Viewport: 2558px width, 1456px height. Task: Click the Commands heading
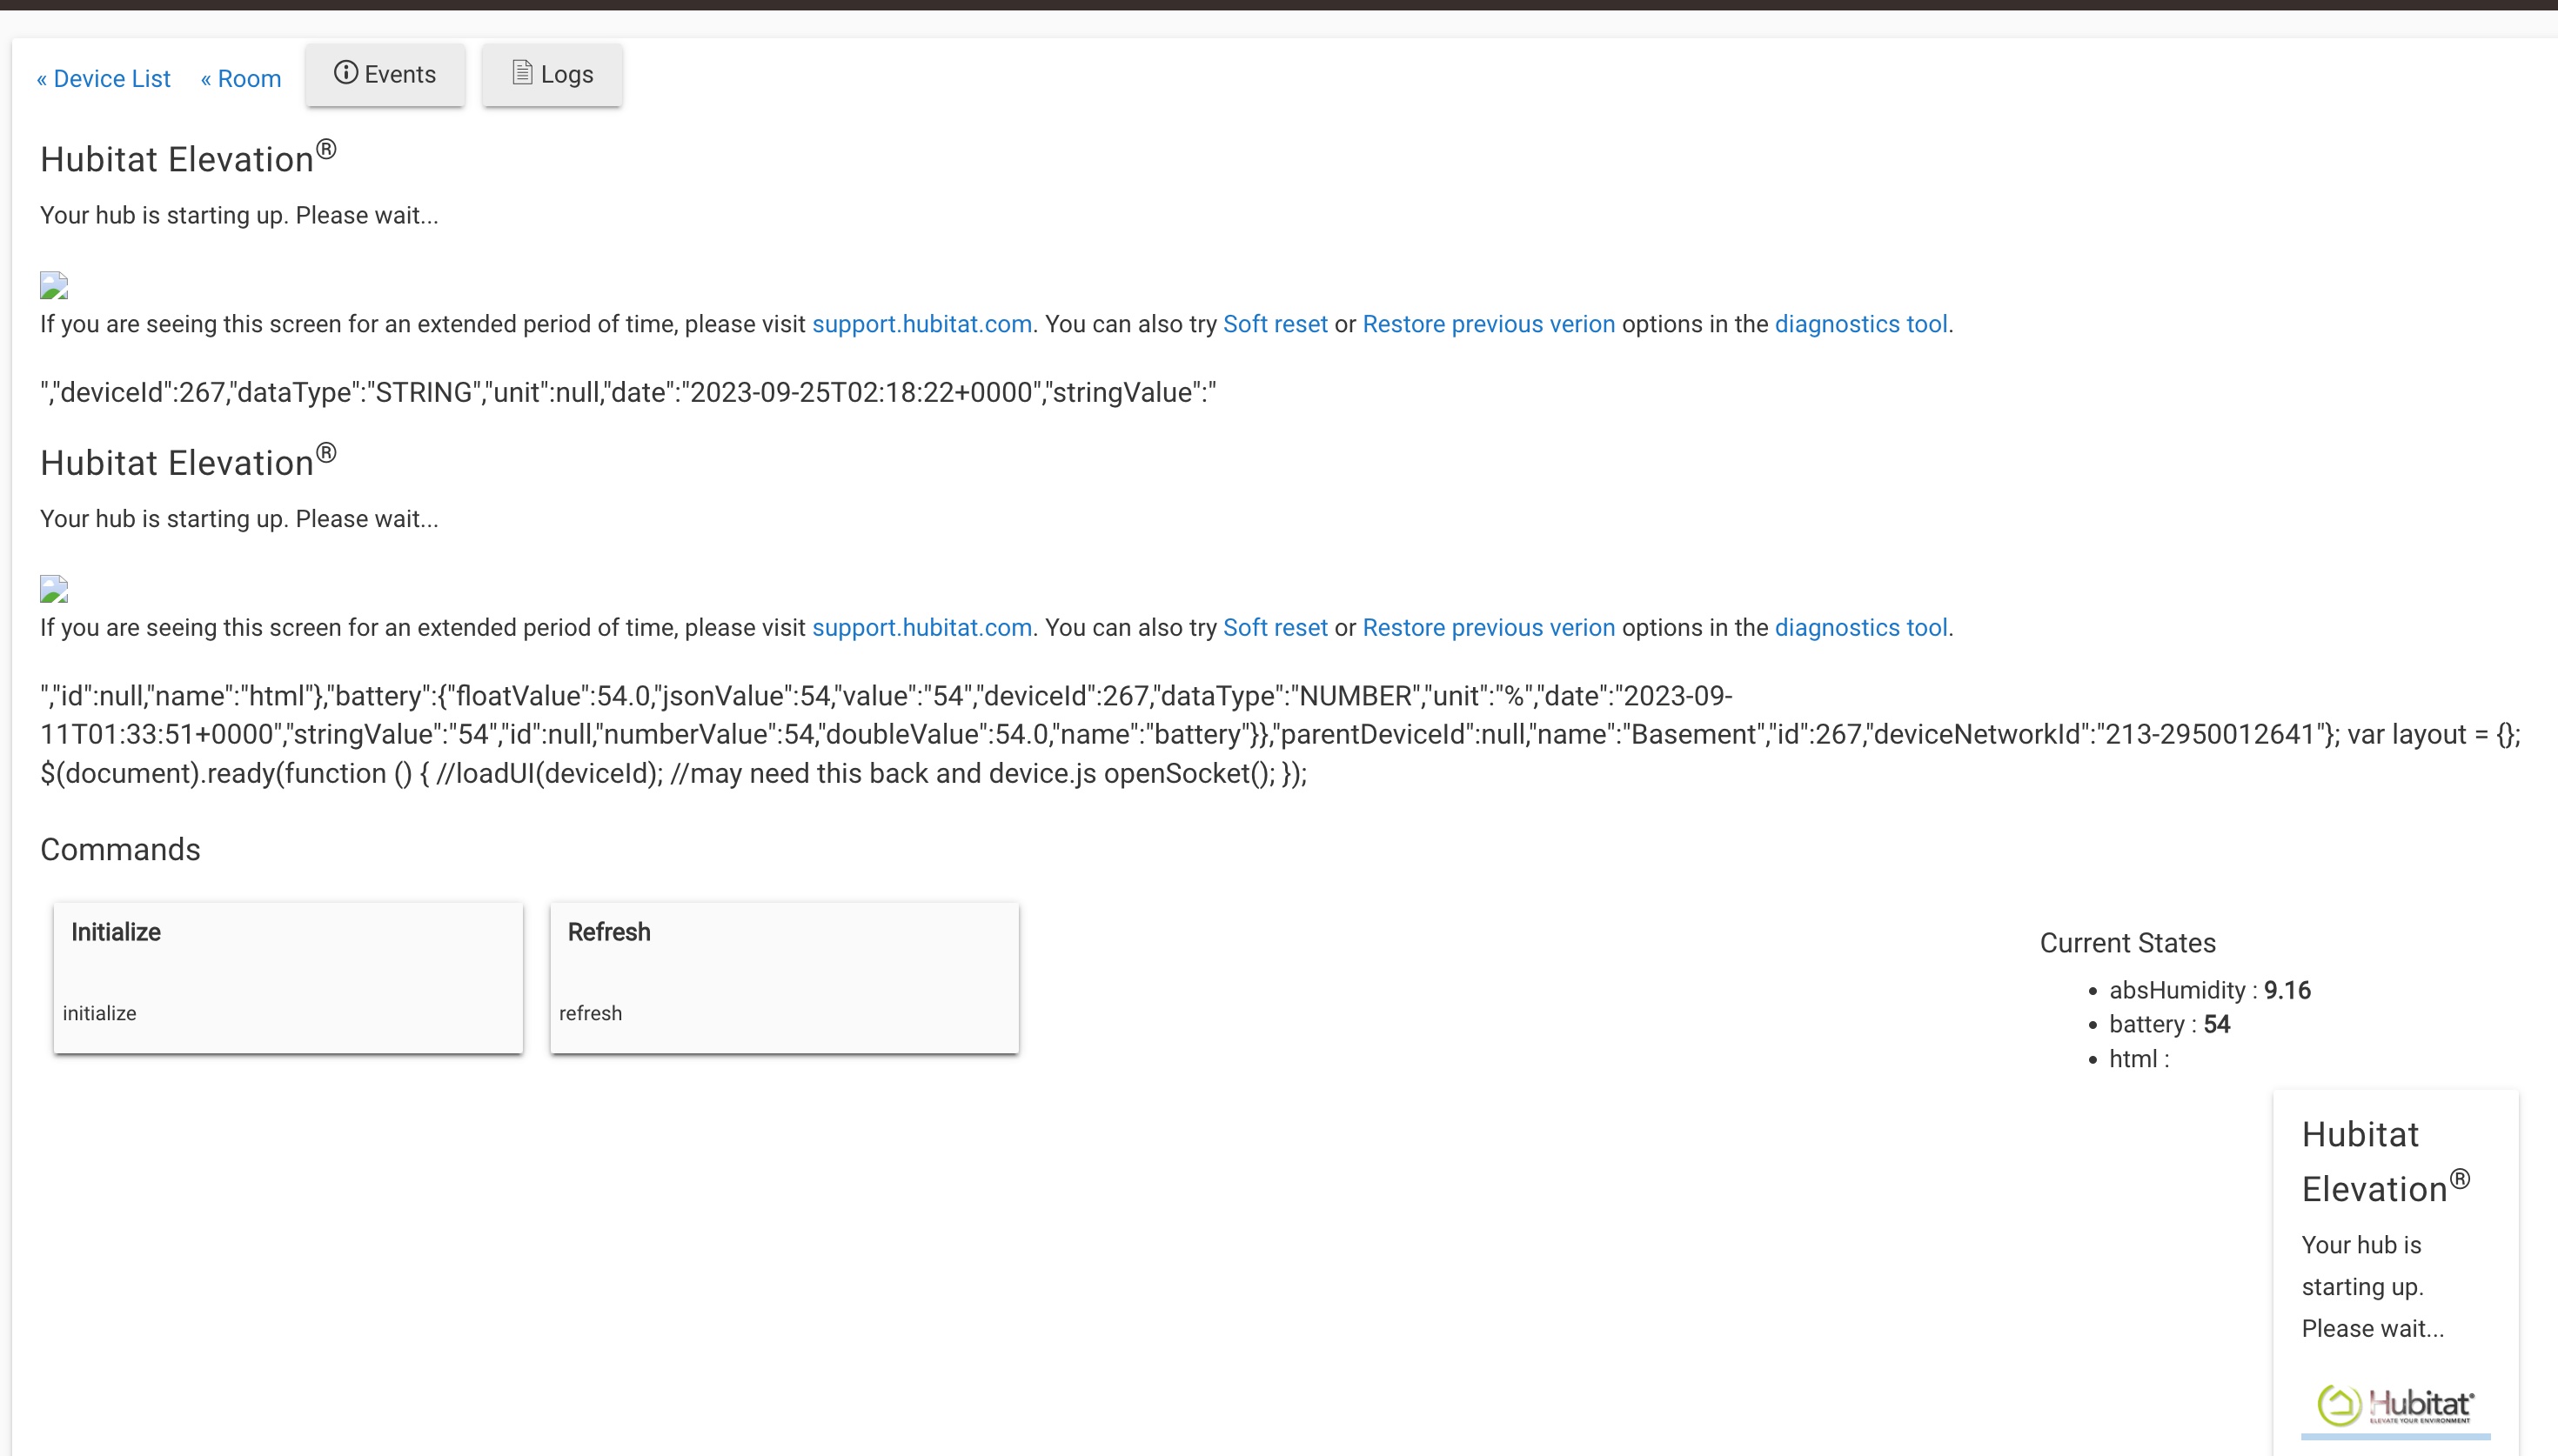coord(120,849)
